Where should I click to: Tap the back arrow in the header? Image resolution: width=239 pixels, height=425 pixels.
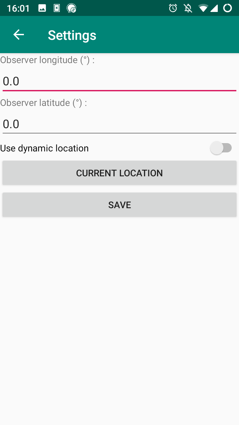19,35
